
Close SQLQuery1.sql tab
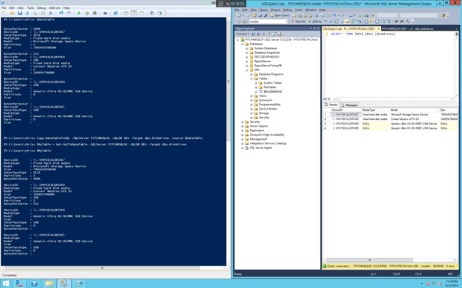click(379, 29)
